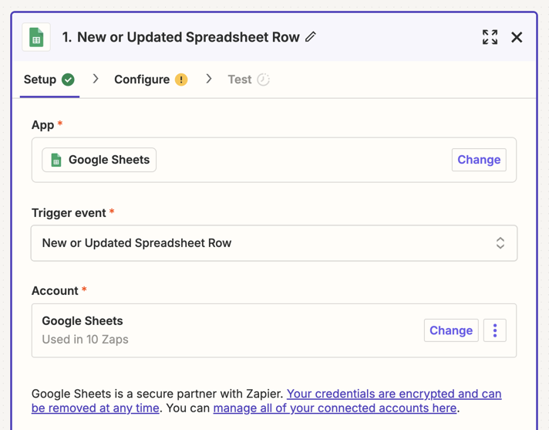Open the Trigger event dropdown
This screenshot has height=430, width=549.
(x=274, y=243)
